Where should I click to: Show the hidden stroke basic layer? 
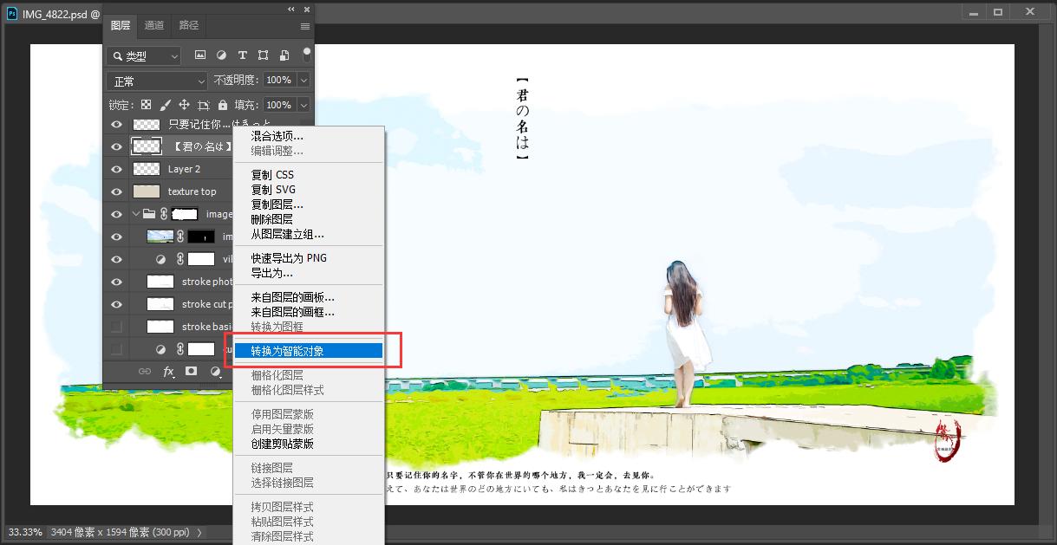pyautogui.click(x=116, y=327)
